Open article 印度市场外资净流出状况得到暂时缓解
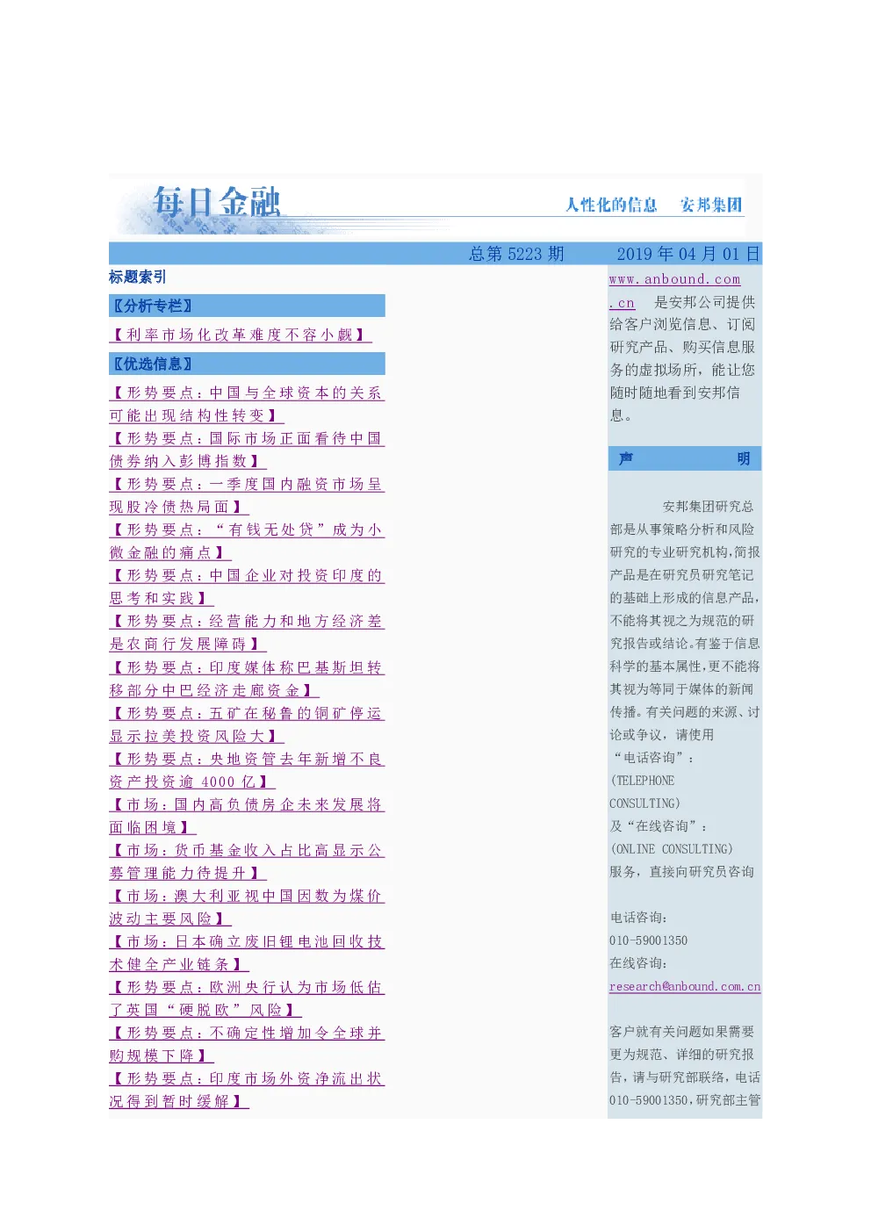Viewport: 871px width, 1232px height. (x=247, y=1090)
